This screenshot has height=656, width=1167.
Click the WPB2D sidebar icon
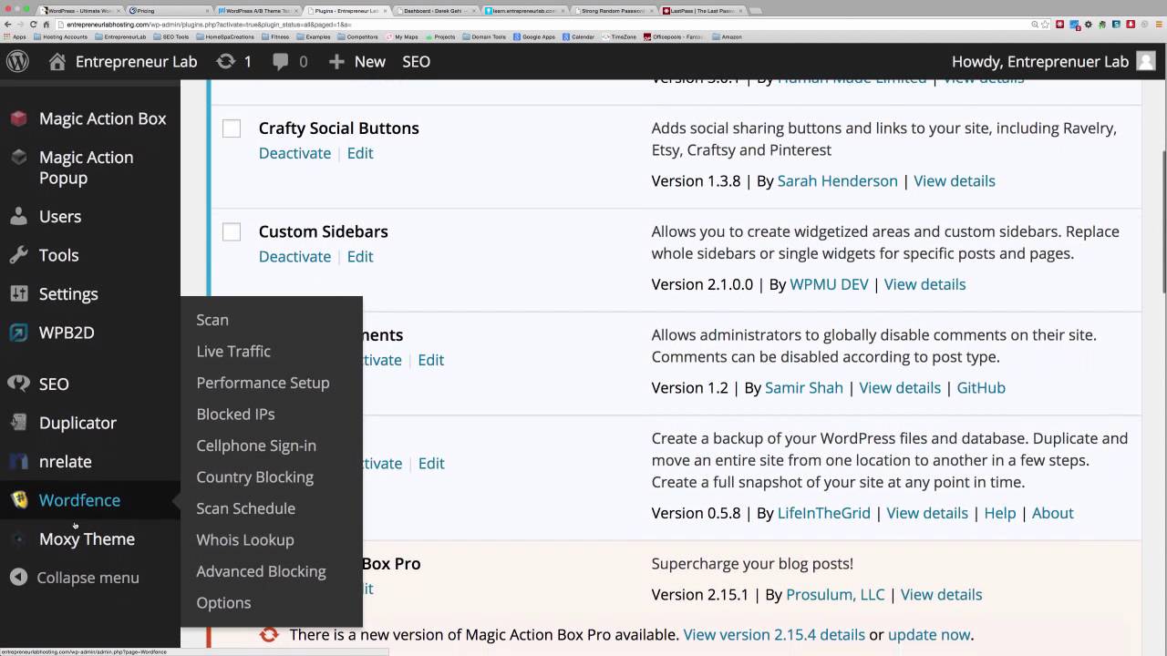(18, 333)
